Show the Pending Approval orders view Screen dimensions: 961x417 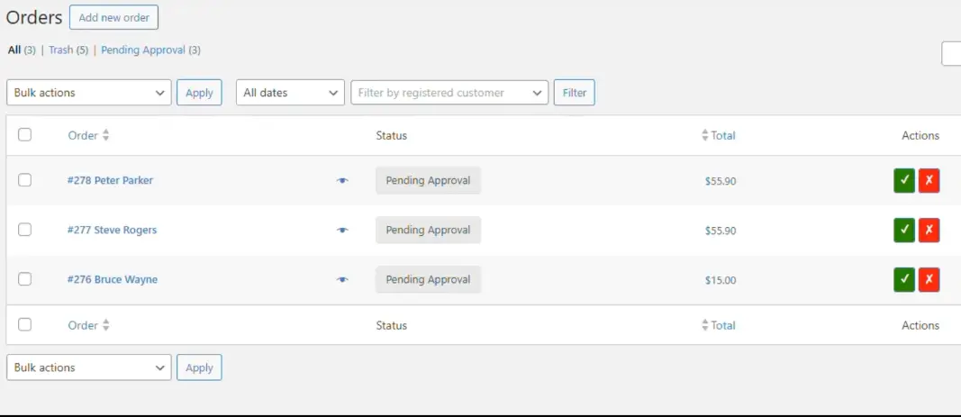[143, 50]
